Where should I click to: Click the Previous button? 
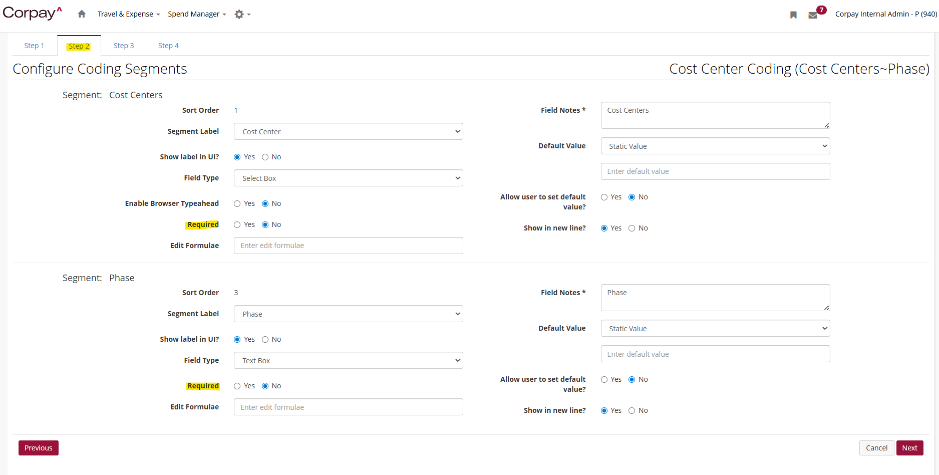(x=39, y=448)
